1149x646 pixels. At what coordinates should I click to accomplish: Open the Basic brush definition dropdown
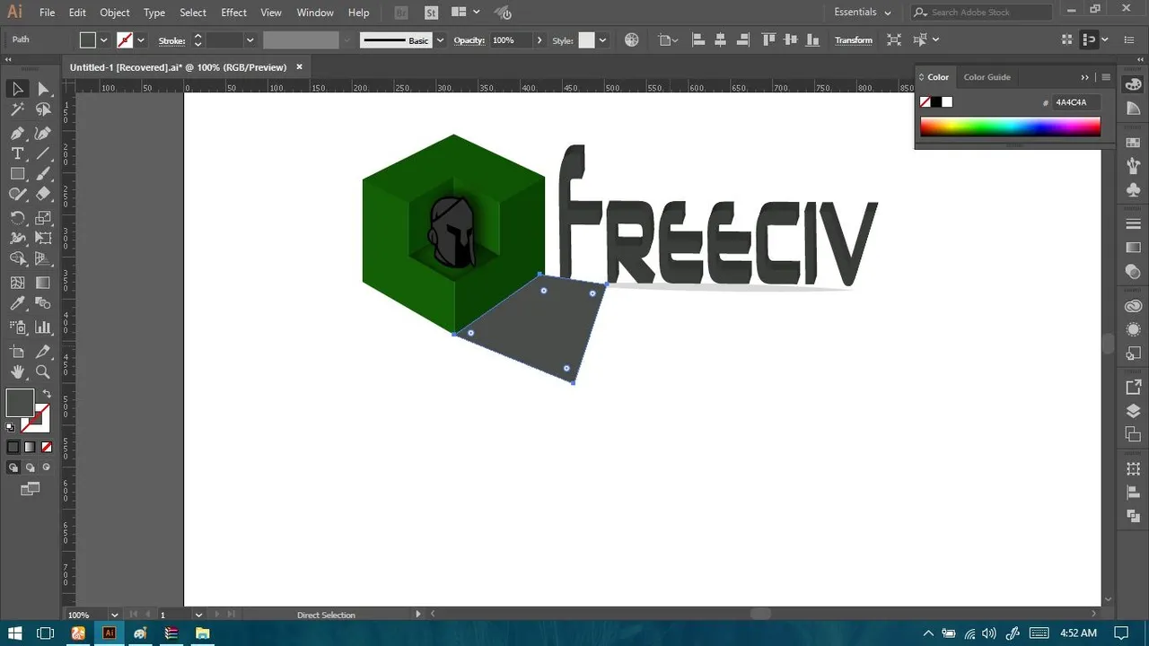click(x=440, y=40)
